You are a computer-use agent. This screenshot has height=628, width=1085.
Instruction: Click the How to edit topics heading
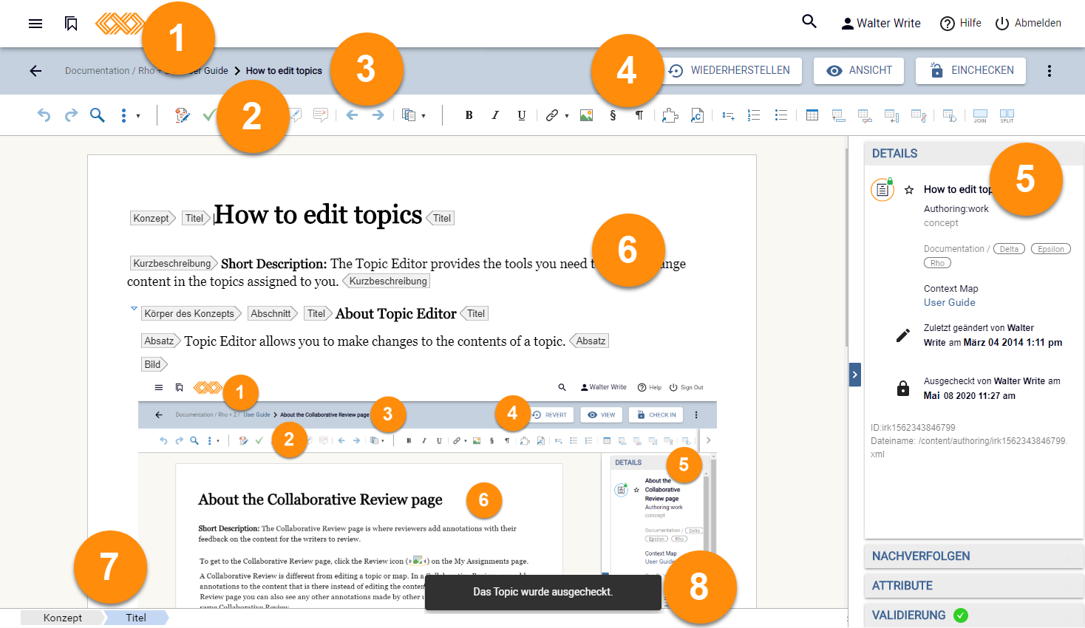(318, 215)
